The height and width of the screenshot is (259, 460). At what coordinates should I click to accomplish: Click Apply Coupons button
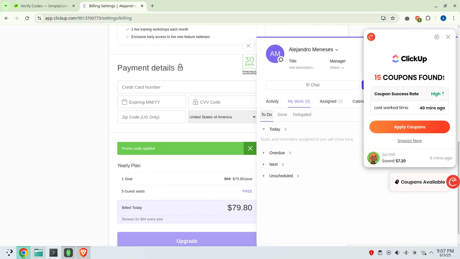pos(409,127)
